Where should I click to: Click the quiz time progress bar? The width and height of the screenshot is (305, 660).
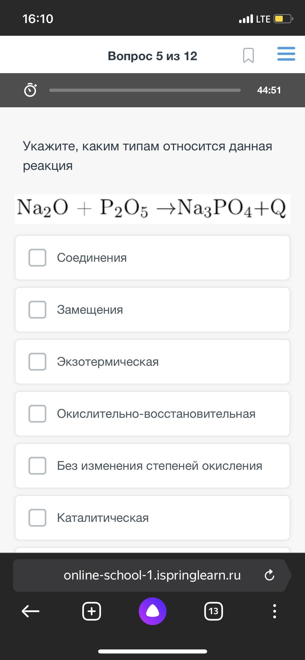145,90
